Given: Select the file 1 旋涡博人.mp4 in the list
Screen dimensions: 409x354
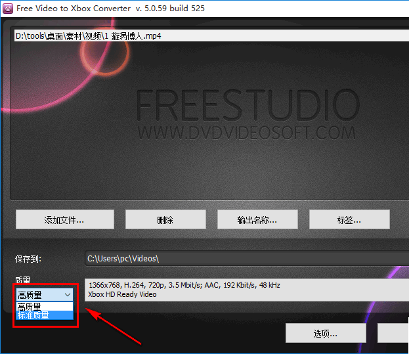Looking at the screenshot, I should [211, 35].
